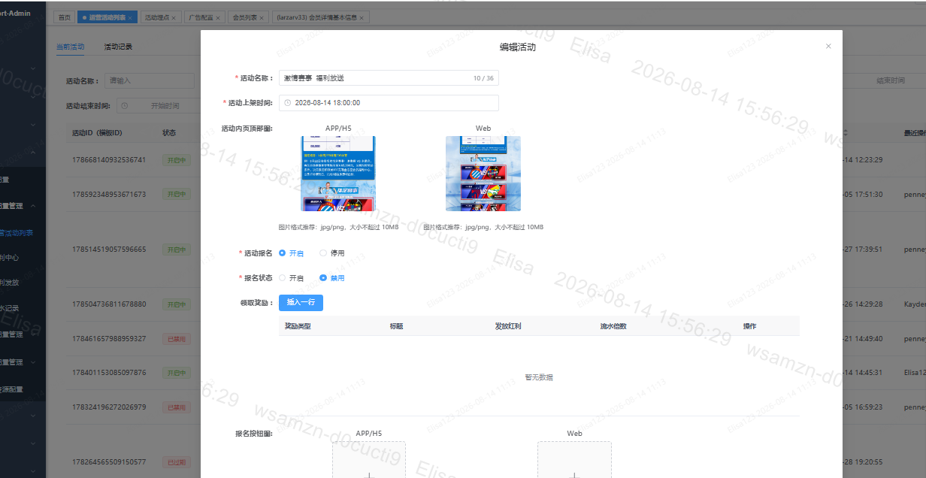
Task: Close the 运营活动列表 tab
Action: 130,17
